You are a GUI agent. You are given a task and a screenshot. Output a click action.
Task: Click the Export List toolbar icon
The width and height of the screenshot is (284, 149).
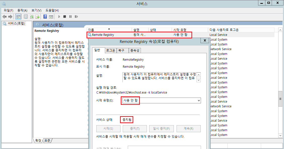point(37,17)
